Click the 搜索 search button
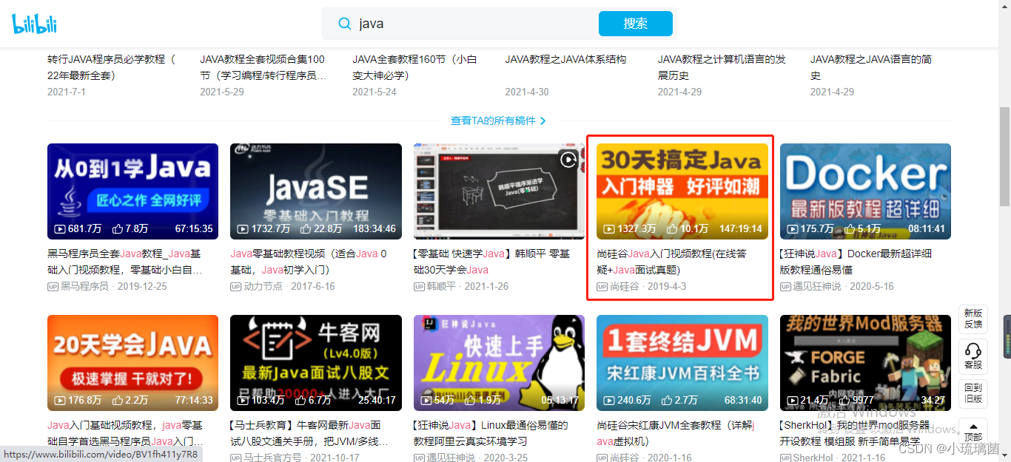The height and width of the screenshot is (462, 1011). click(x=635, y=24)
